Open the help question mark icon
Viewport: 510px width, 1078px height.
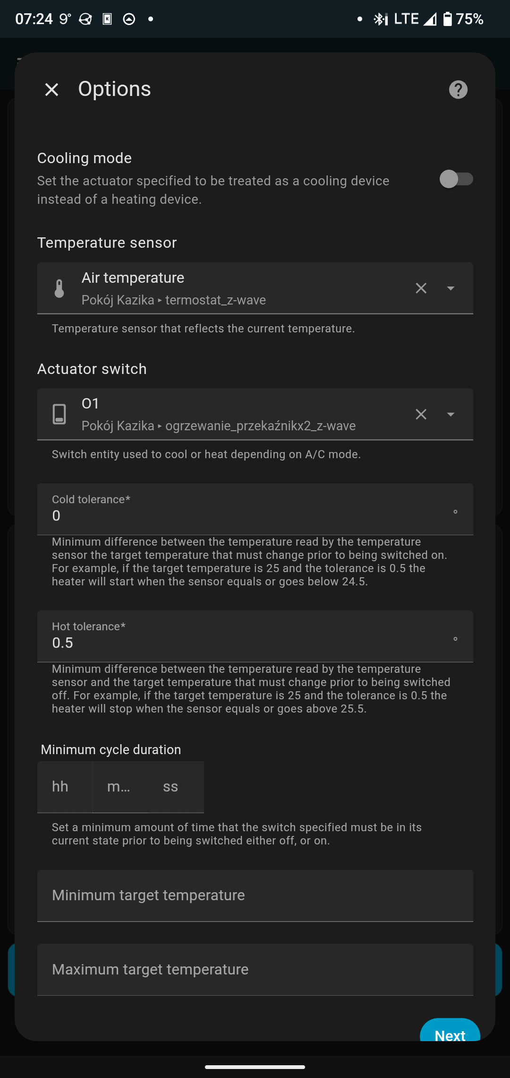point(458,89)
